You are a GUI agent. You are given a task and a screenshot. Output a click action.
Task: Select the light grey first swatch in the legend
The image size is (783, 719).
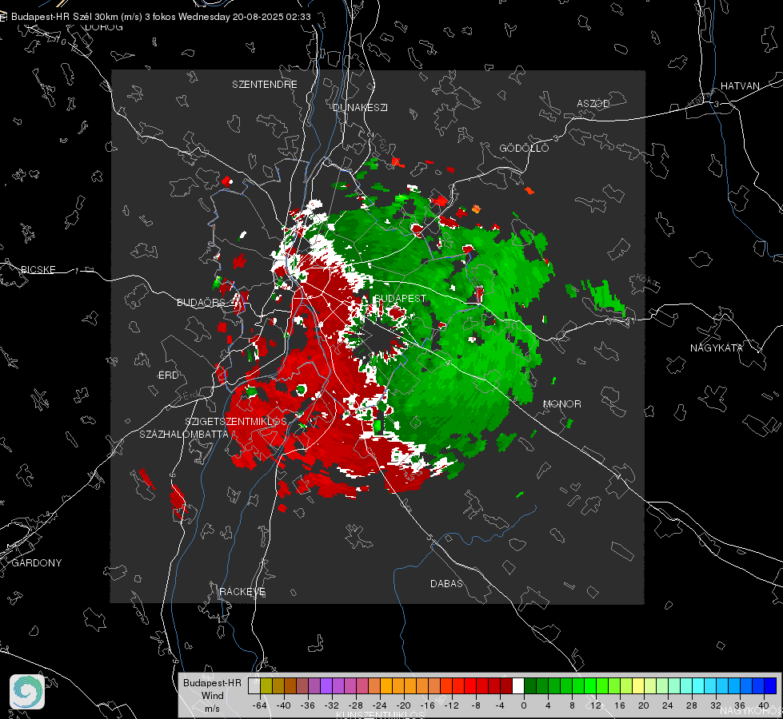(254, 686)
